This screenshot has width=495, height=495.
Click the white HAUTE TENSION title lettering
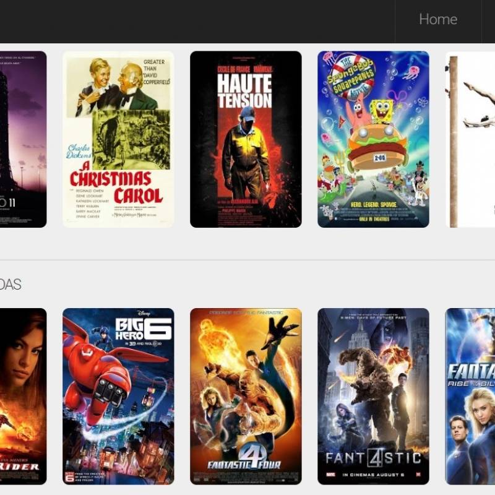point(244,92)
